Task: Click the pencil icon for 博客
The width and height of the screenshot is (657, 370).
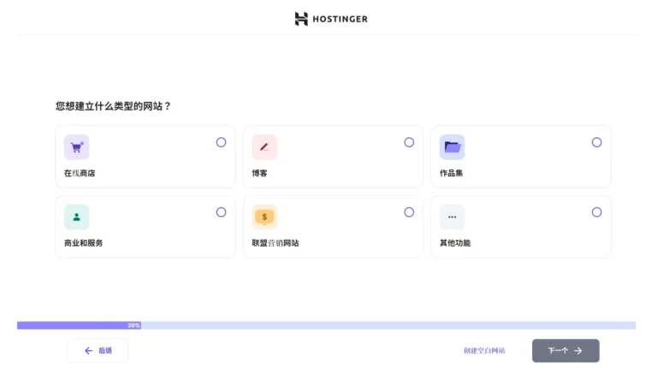Action: point(264,147)
